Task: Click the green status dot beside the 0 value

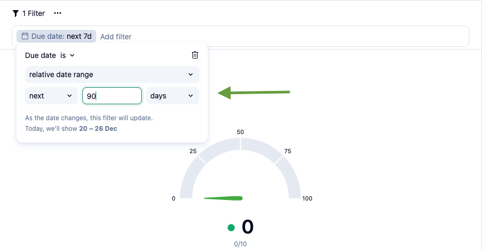Action: click(231, 228)
